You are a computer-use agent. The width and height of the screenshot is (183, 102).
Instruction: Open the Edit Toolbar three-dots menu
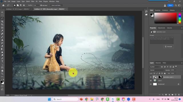(2, 77)
